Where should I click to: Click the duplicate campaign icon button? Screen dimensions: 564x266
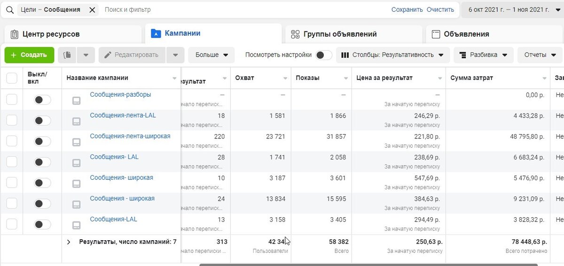[67, 55]
